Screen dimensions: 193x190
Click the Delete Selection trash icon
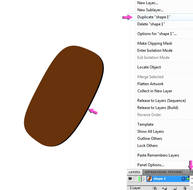185,188
